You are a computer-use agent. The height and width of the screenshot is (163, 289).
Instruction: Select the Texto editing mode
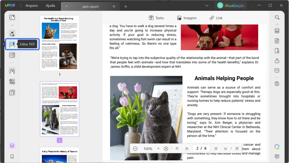coord(157,18)
